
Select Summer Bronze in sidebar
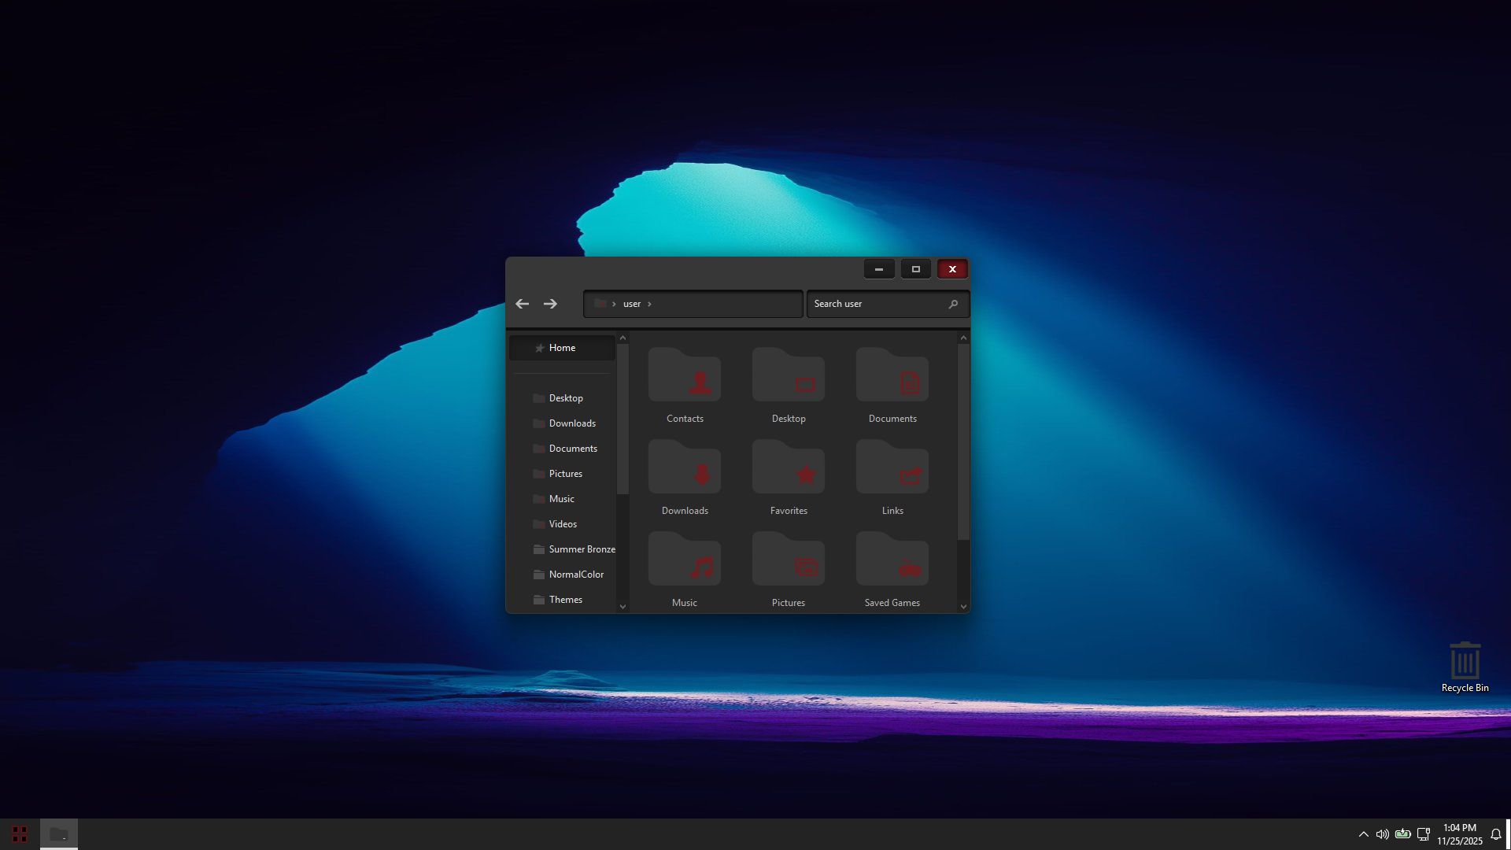click(x=582, y=549)
